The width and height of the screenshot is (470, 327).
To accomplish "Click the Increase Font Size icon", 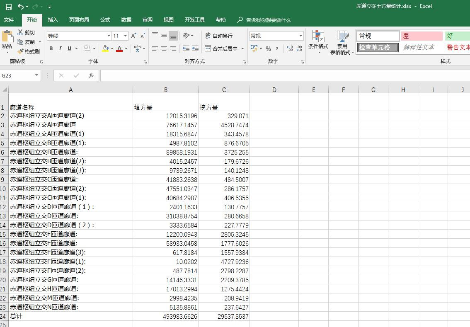I will tap(134, 36).
